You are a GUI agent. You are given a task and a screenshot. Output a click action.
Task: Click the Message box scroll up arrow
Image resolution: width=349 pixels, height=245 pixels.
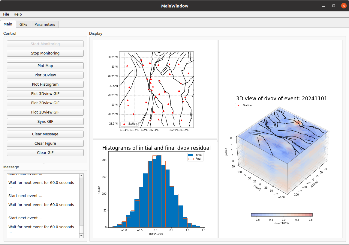tap(81, 176)
